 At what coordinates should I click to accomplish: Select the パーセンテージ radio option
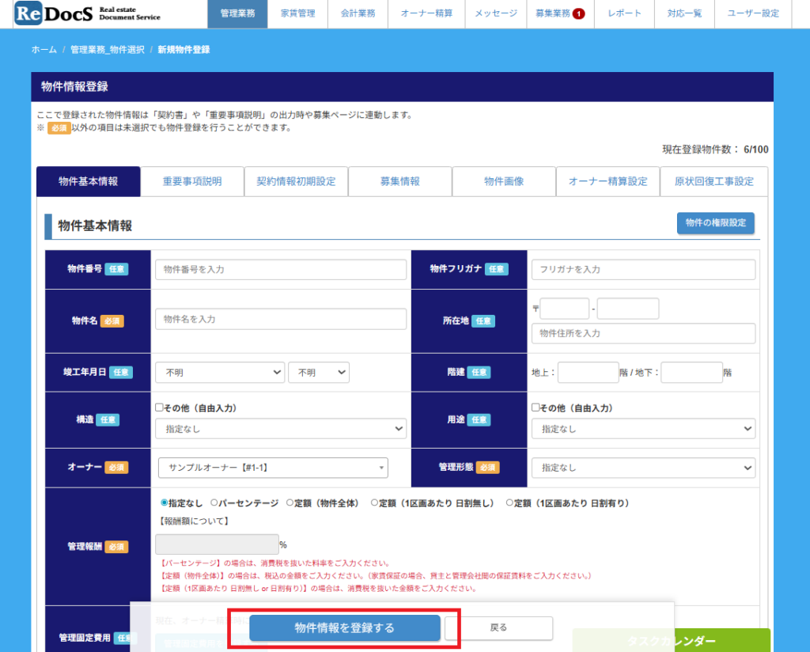214,503
